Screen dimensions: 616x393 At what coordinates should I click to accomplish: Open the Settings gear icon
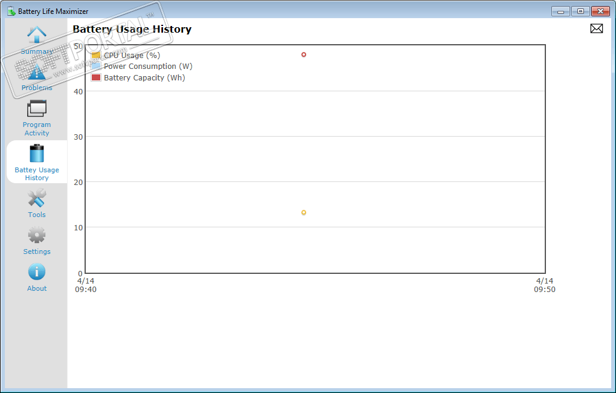point(36,235)
